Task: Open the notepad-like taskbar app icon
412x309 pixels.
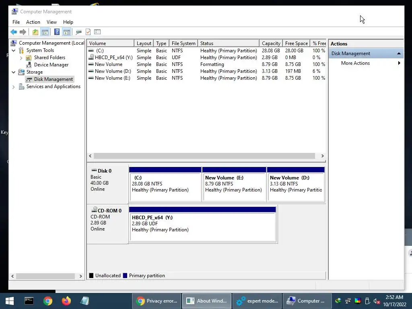Action: [x=84, y=301]
